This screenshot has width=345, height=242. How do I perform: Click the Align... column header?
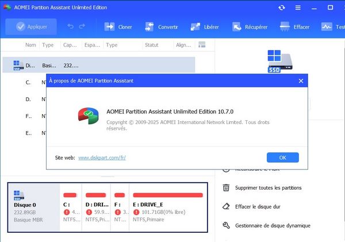point(183,45)
